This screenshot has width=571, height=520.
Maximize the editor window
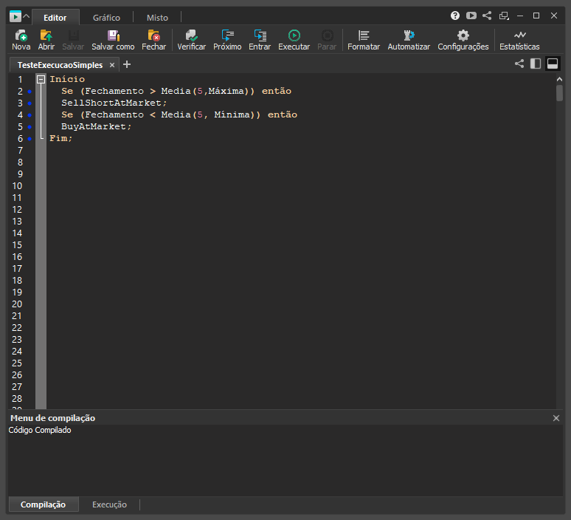point(536,16)
